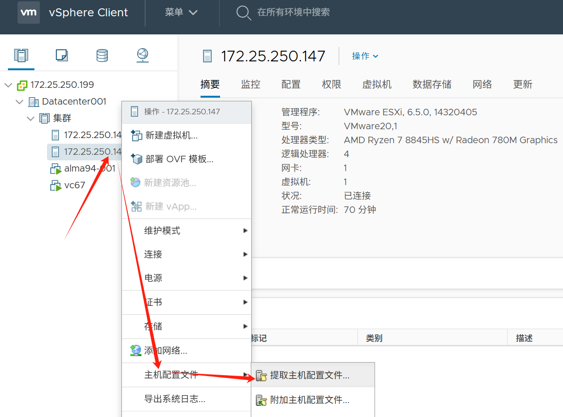
Task: Click the AMD Ryzen 7 8845HS processor text
Action: [451, 140]
